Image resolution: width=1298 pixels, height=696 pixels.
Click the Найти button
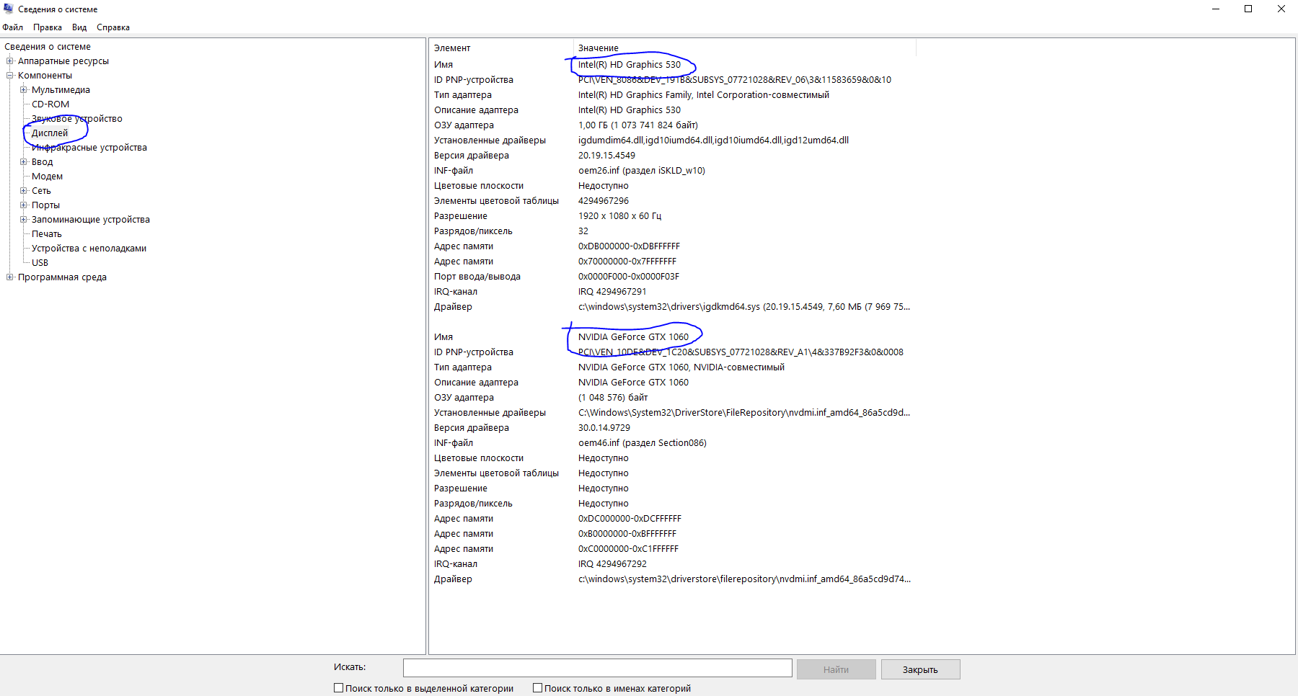coord(836,669)
